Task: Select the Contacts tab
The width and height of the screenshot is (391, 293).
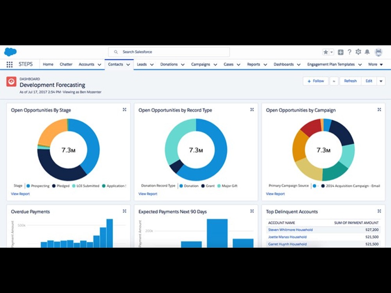Action: pos(115,64)
